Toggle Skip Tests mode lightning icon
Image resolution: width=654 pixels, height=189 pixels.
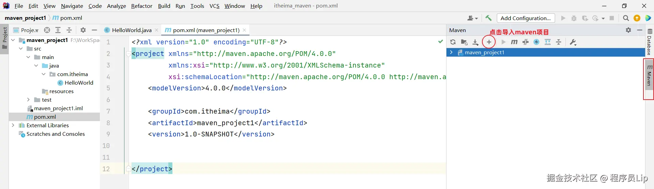point(536,42)
